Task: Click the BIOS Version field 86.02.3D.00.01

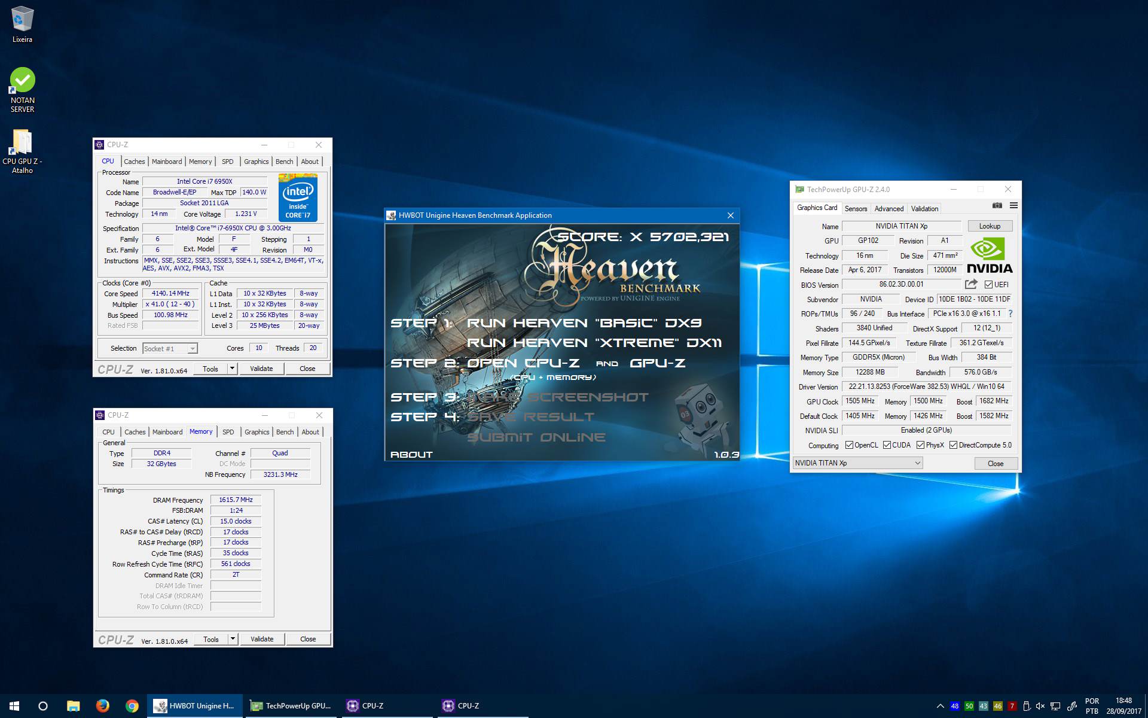Action: tap(902, 285)
